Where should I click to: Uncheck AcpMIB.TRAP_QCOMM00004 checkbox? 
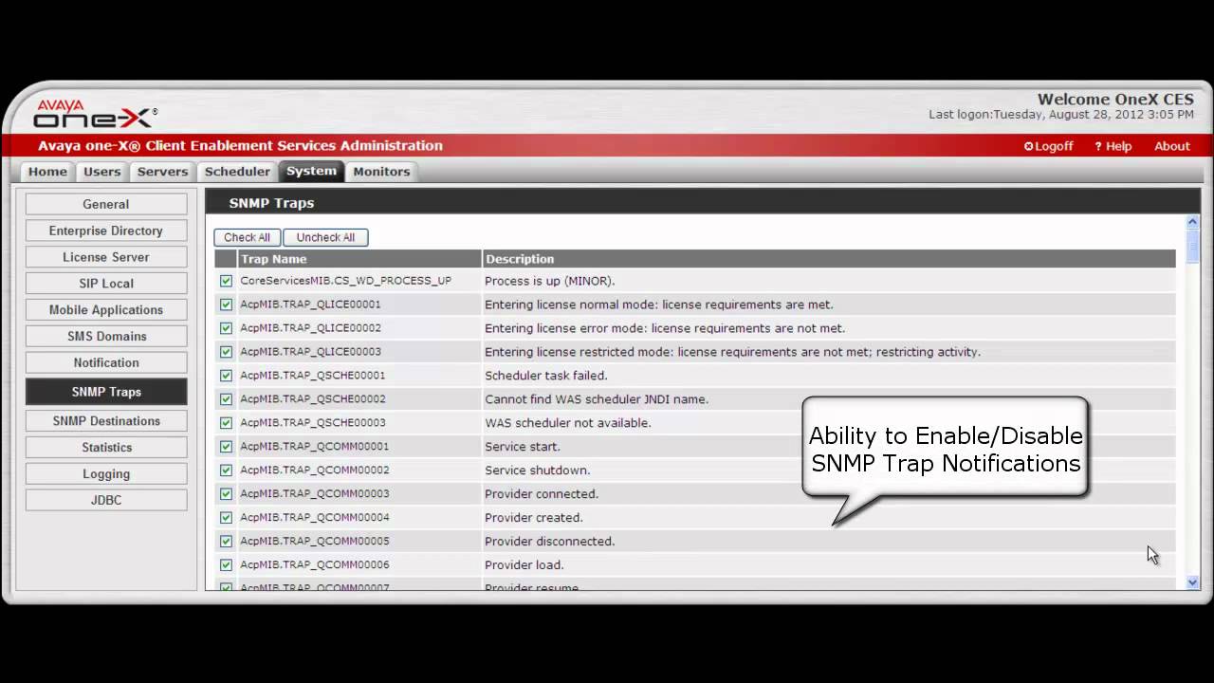click(x=226, y=518)
